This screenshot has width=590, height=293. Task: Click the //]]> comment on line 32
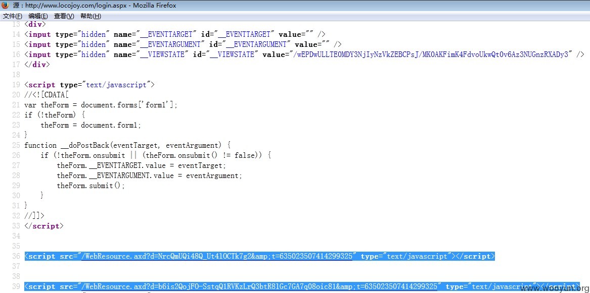[x=34, y=216]
